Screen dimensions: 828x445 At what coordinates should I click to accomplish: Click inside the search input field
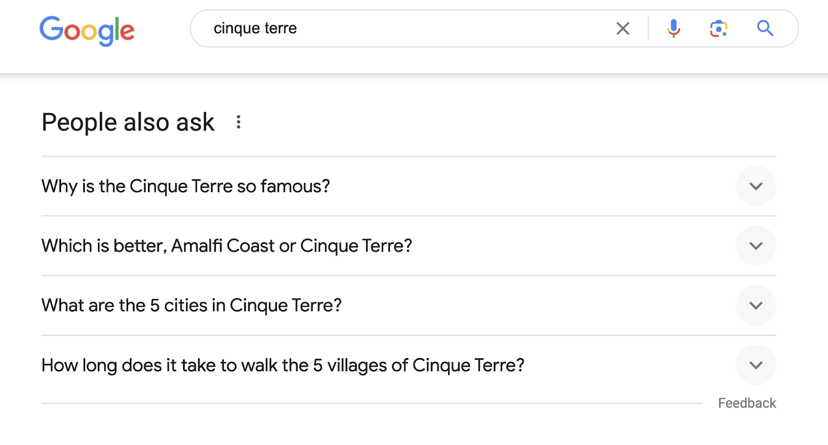[x=414, y=28]
